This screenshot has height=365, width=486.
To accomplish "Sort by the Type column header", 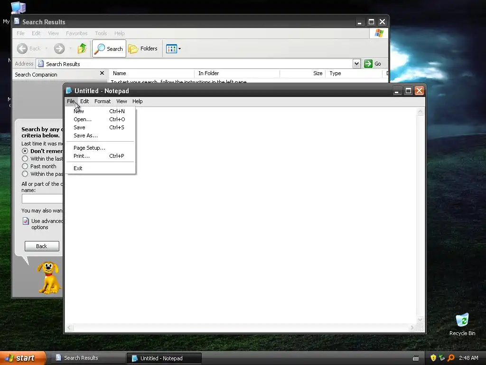I will (354, 73).
